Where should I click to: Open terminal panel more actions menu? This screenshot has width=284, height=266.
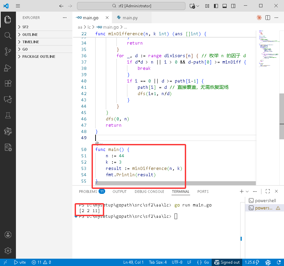pyautogui.click(x=255, y=192)
